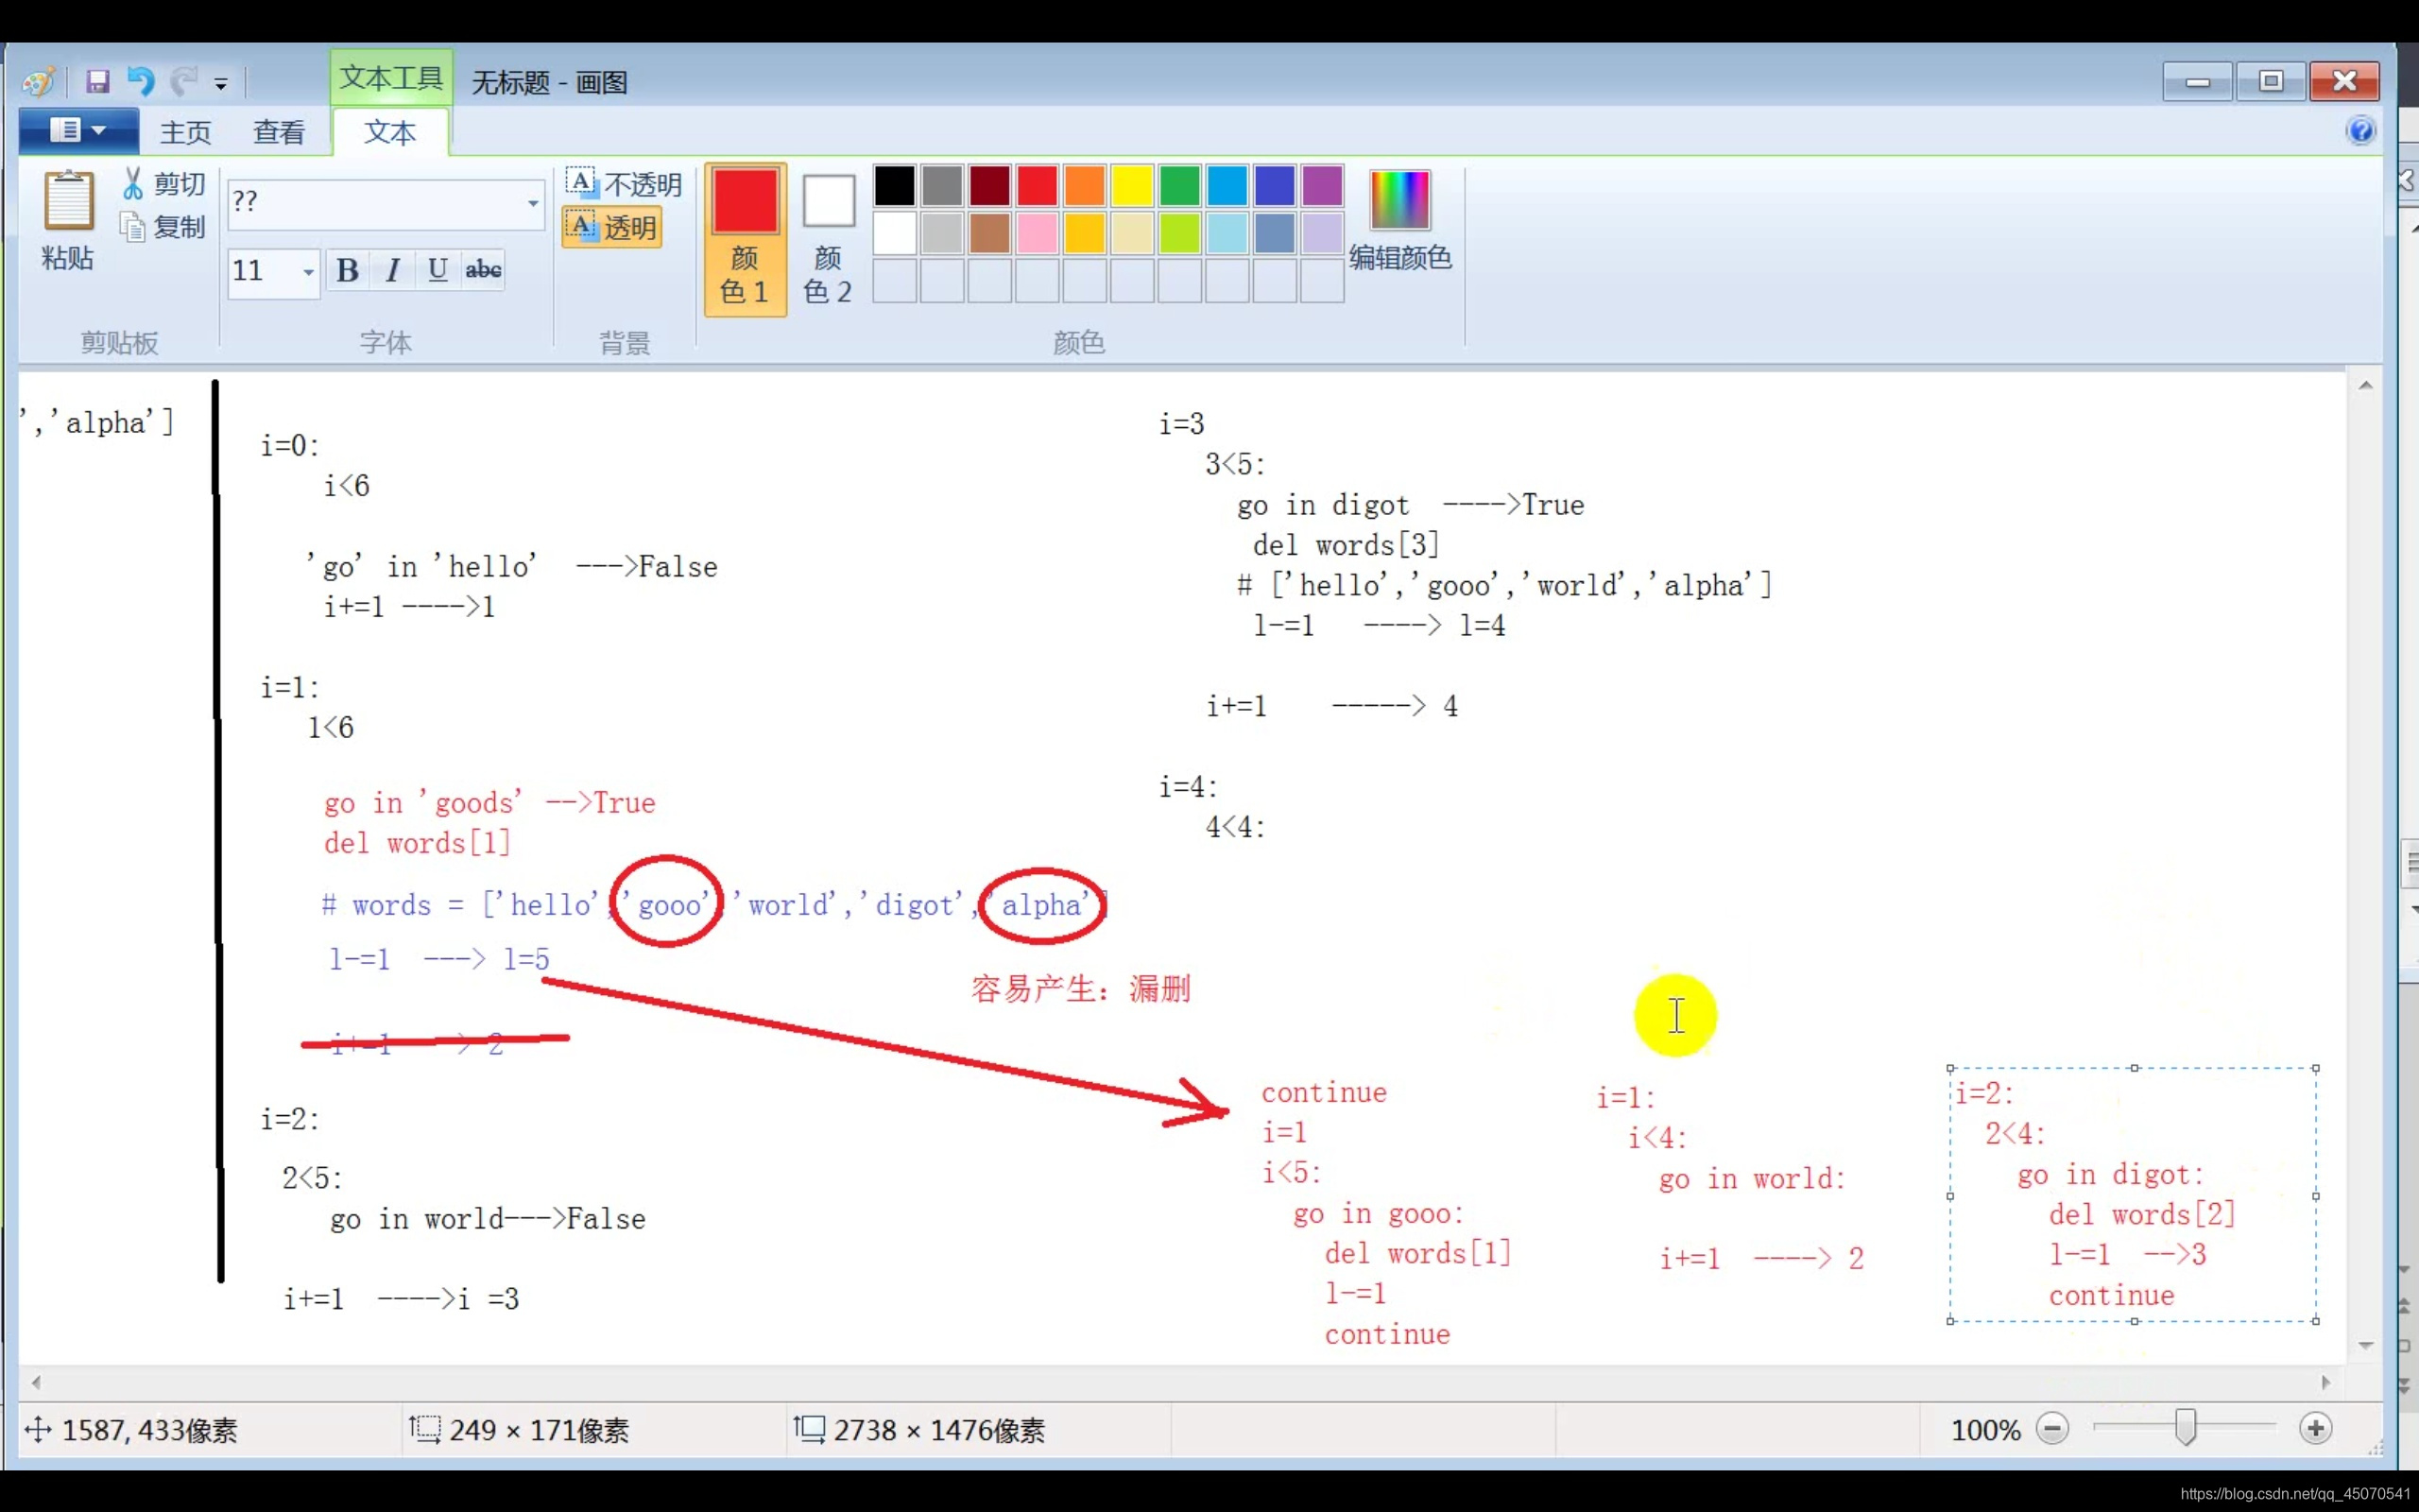Toggle italic text formatting
The width and height of the screenshot is (2419, 1512).
(x=393, y=270)
